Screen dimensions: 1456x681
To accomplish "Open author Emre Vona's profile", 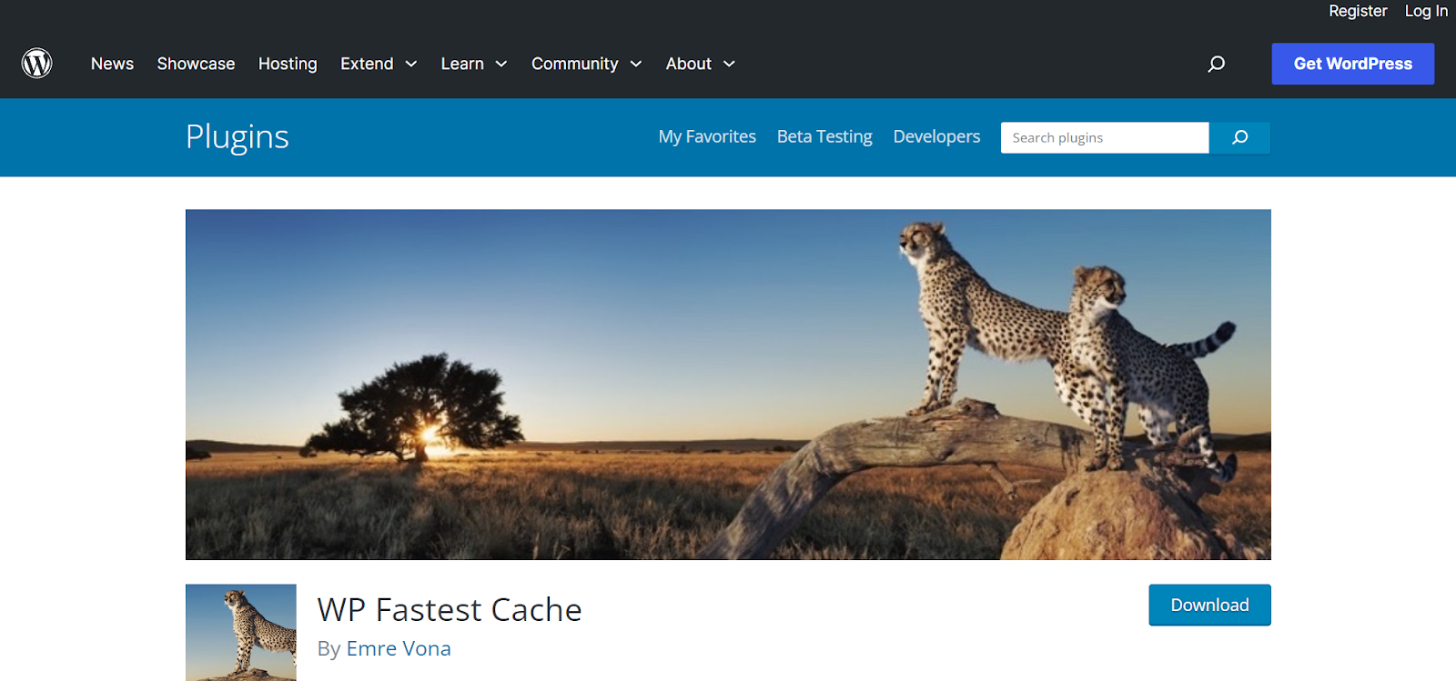I will click(399, 648).
